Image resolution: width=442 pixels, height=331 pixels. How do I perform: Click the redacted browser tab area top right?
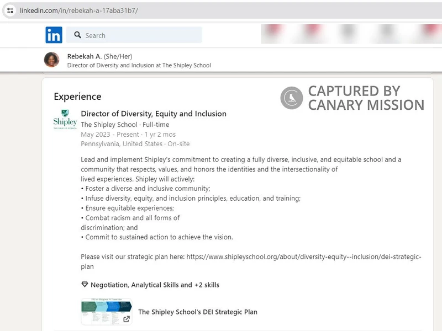[x=348, y=34]
